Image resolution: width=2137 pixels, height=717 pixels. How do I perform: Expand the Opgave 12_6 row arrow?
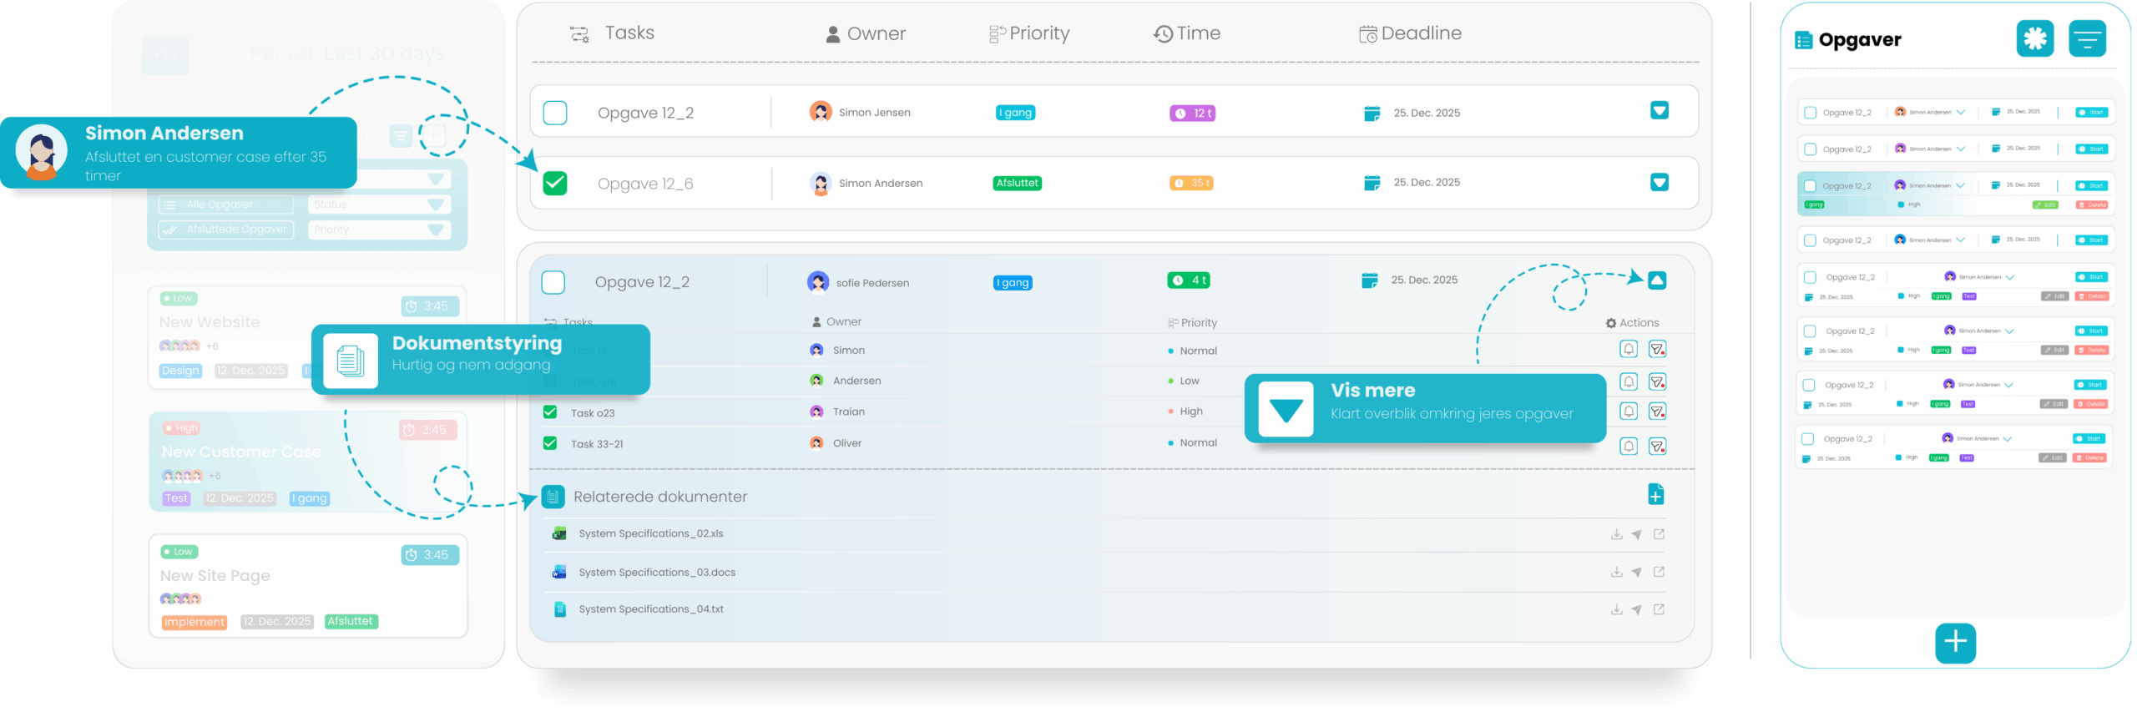1660,182
